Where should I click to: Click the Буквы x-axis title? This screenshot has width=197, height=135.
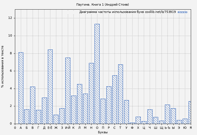103,132
